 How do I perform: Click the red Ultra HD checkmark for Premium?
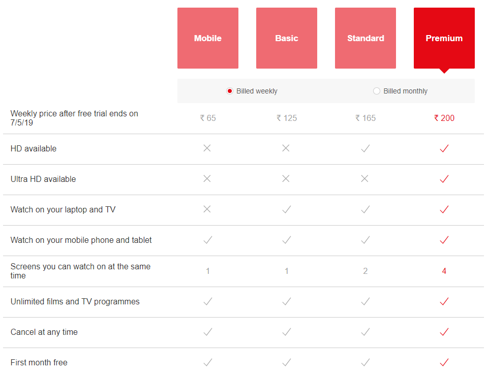coord(444,179)
